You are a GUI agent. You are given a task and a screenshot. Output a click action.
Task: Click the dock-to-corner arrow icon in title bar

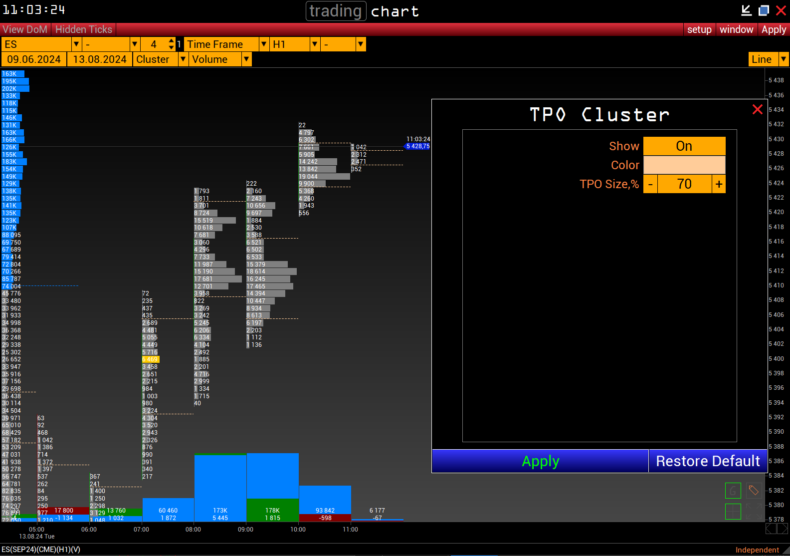click(x=746, y=10)
